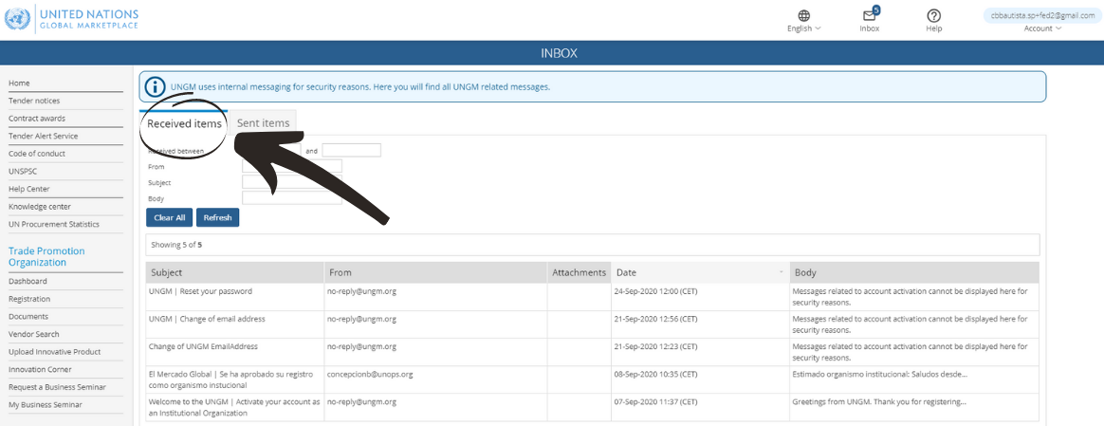This screenshot has width=1104, height=426.
Task: Open Help Center in sidebar
Action: (28, 189)
